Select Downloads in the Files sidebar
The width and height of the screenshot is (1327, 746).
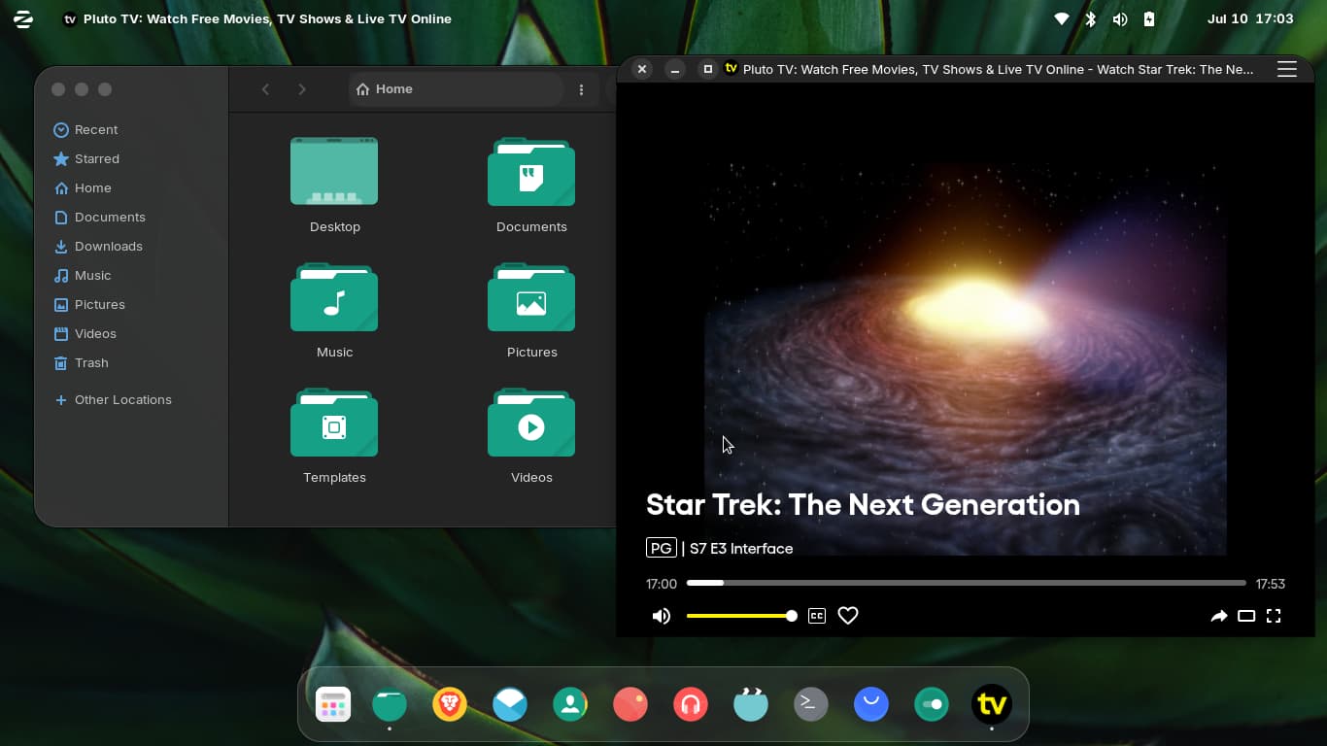(131, 246)
